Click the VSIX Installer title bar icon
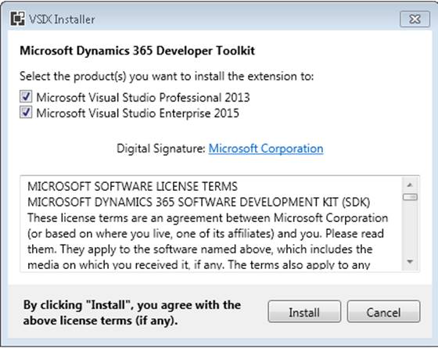 [x=17, y=19]
